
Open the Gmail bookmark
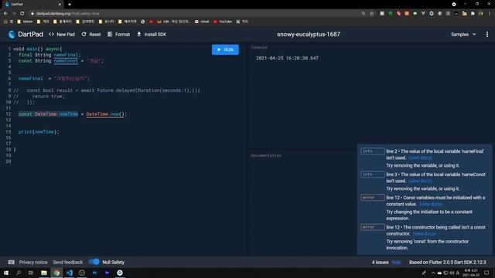pyautogui.click(x=202, y=22)
